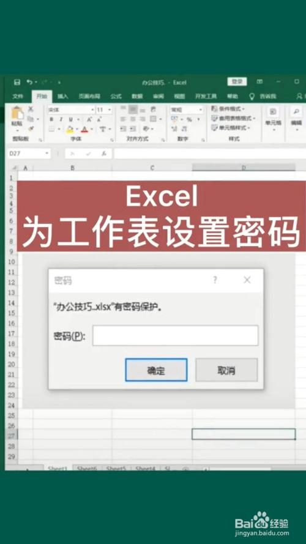The height and width of the screenshot is (544, 306).
Task: Switch to the 插入 ribbon tab
Action: (x=63, y=97)
